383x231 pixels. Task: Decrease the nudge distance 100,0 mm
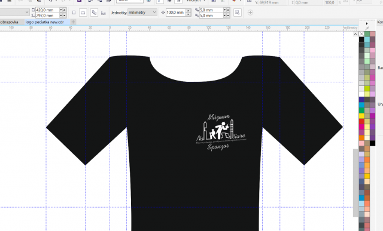(188, 14)
